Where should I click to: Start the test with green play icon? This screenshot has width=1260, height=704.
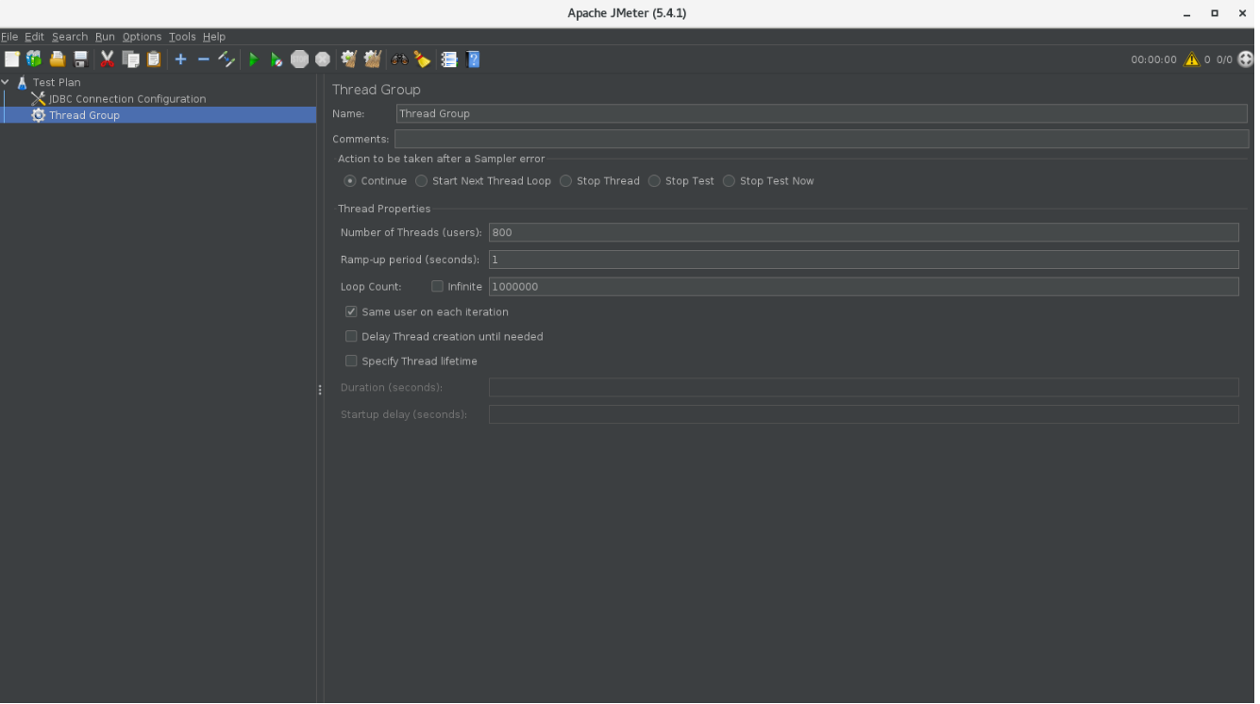click(x=253, y=59)
